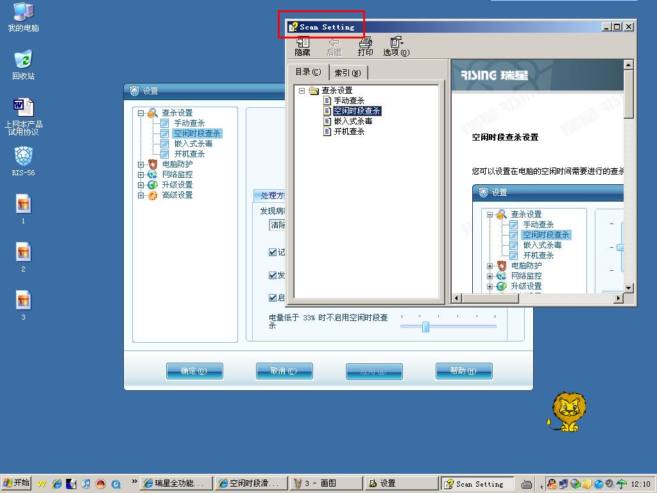Open the 选项 (Options) toolbar menu
The width and height of the screenshot is (657, 493).
[x=397, y=46]
